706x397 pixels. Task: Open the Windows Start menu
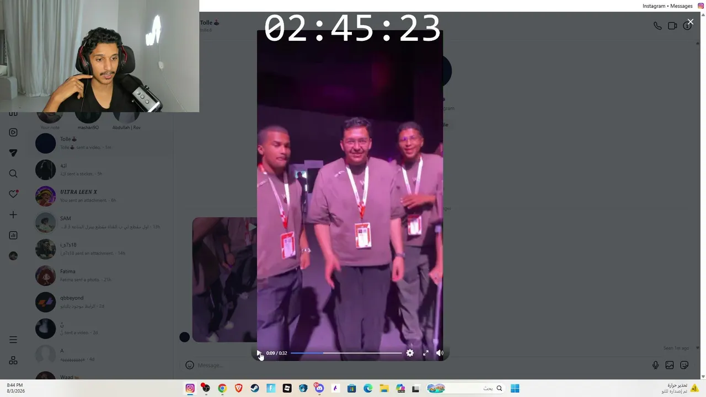(515, 388)
